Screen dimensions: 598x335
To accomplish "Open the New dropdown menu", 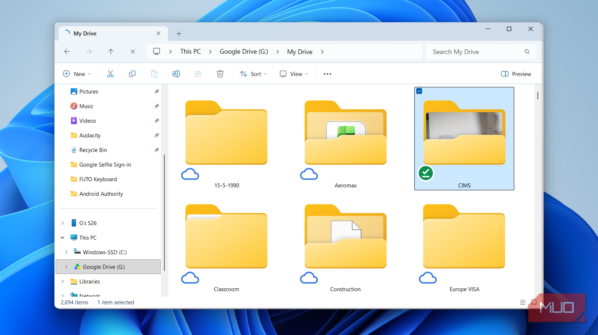I will pos(77,74).
